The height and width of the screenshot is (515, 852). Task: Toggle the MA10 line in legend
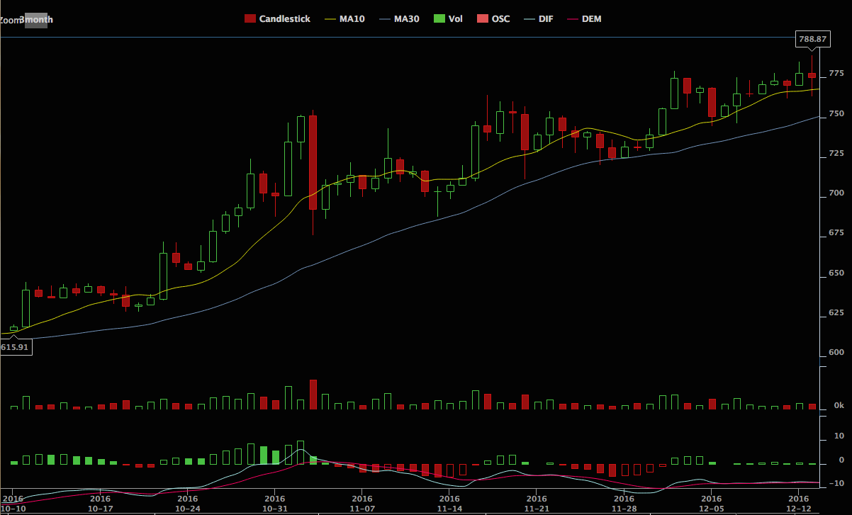346,19
